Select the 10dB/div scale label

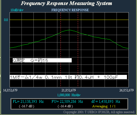click(17, 10)
